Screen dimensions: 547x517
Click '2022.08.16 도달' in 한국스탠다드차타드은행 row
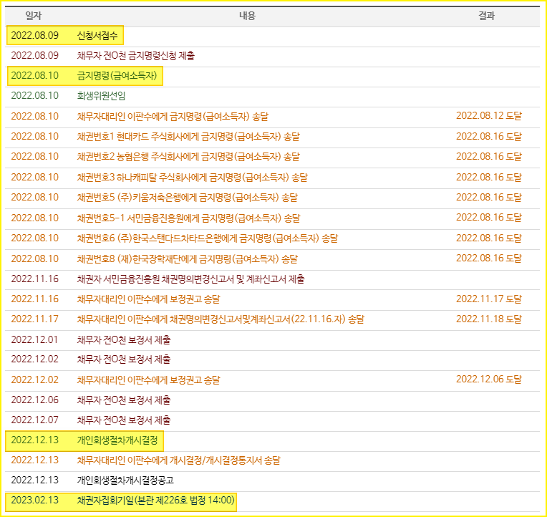(489, 238)
